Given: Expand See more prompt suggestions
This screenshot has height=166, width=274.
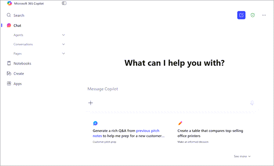Looking at the screenshot, I should pos(242,156).
